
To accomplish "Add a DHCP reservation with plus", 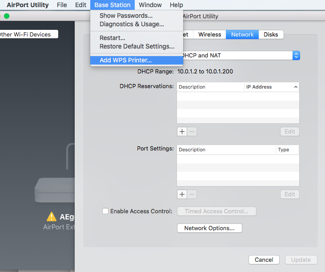I will (x=182, y=131).
